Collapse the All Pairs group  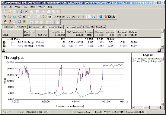(8, 39)
